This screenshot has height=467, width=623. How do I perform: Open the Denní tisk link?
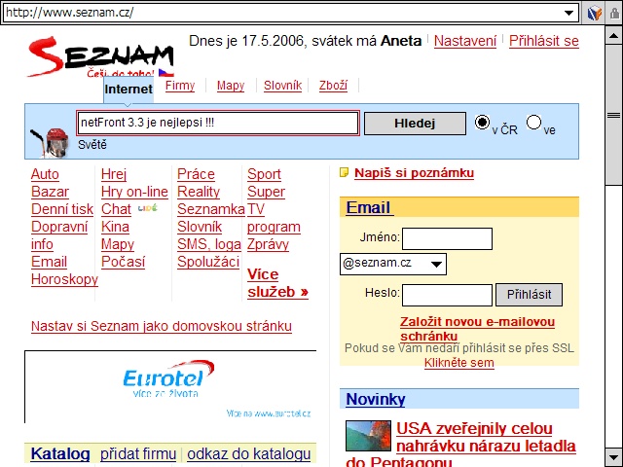[62, 209]
